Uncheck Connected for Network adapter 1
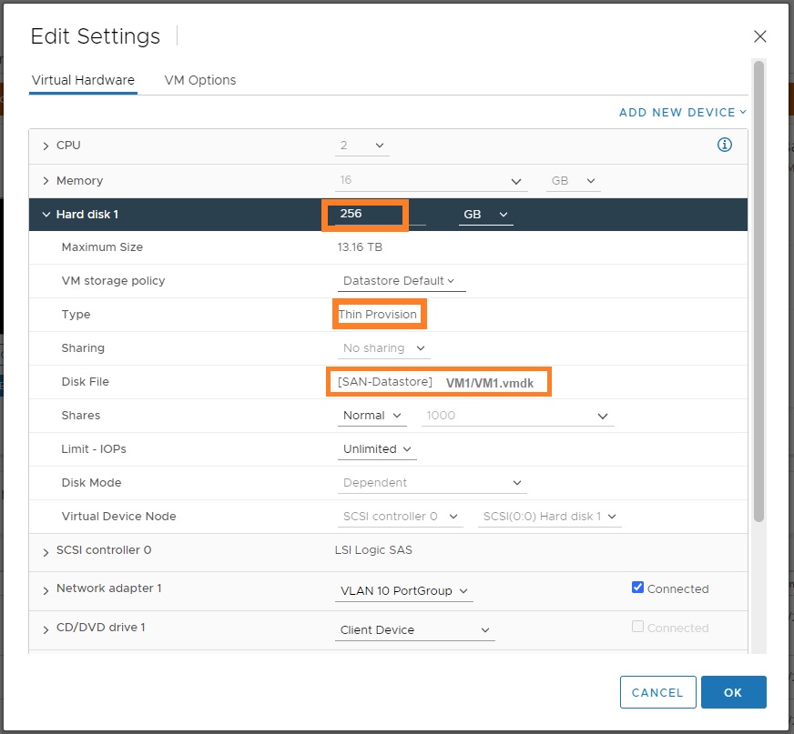This screenshot has height=734, width=794. pos(637,588)
